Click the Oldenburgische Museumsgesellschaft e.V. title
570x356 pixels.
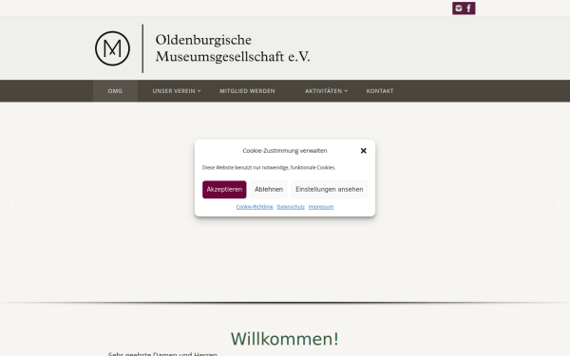(233, 48)
